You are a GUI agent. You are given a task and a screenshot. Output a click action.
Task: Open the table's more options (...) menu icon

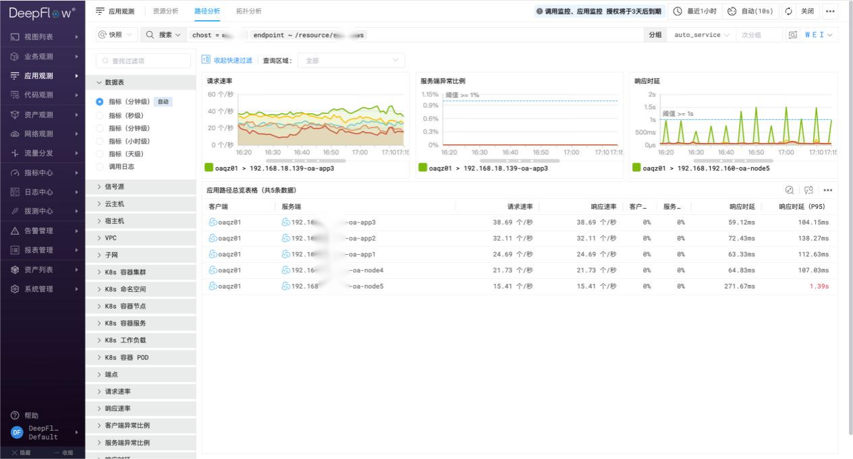click(828, 190)
